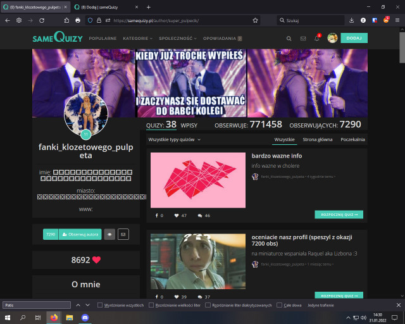This screenshot has width=405, height=324.
Task: Click the 'bardzo ważne info' quiz thumbnail
Action: pos(197,180)
